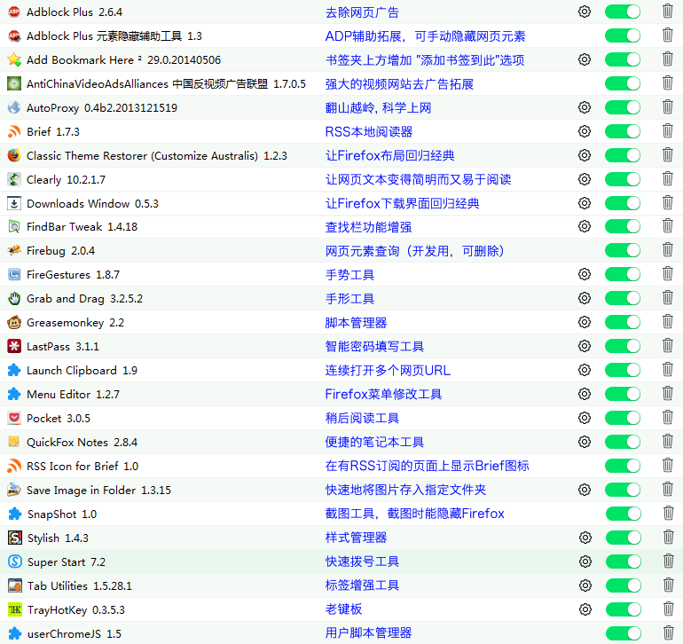Open Stylish options gear
Viewport: 683px width, 644px height.
point(585,538)
